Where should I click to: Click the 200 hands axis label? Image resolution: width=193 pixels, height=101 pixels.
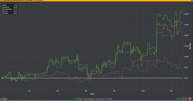click(x=29, y=91)
